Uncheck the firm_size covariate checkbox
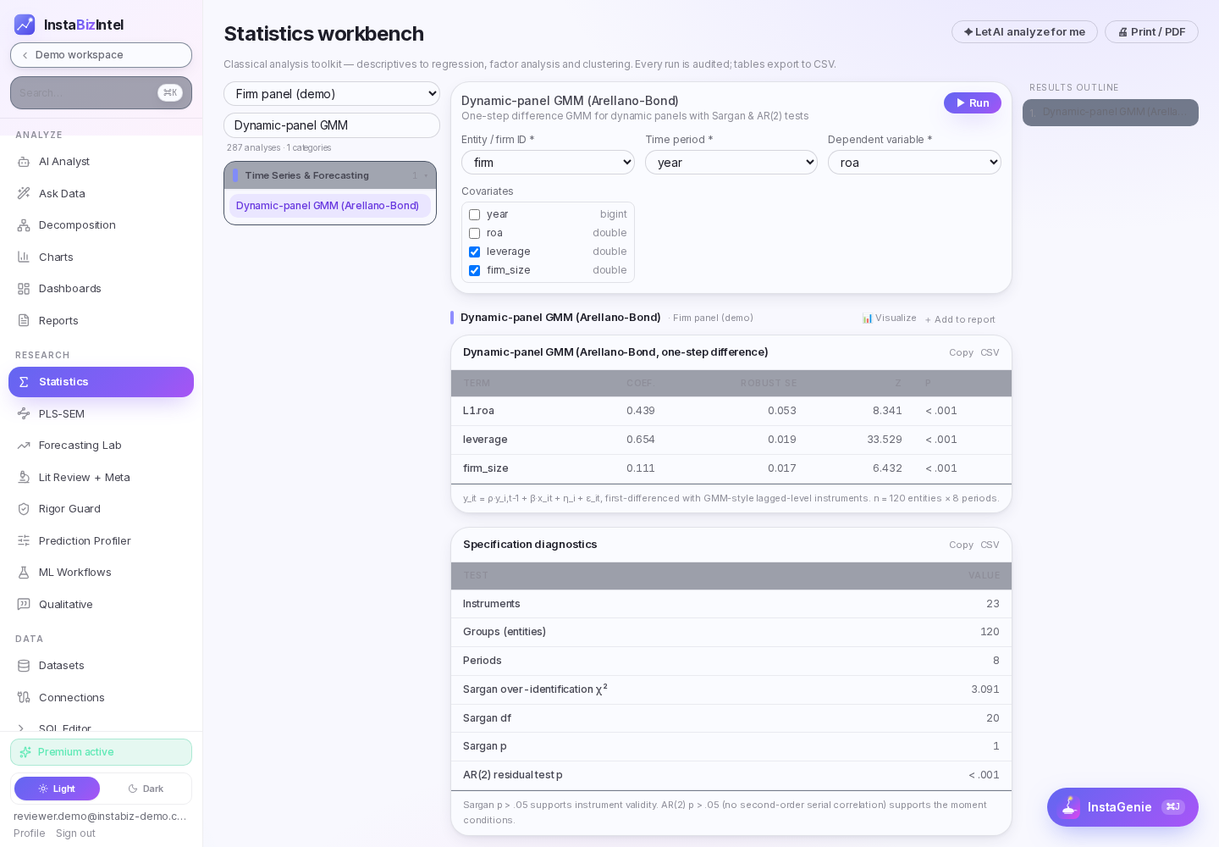 tap(474, 270)
